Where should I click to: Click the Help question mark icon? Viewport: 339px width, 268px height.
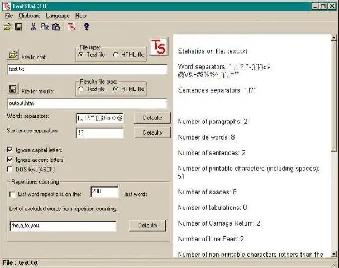click(x=87, y=27)
